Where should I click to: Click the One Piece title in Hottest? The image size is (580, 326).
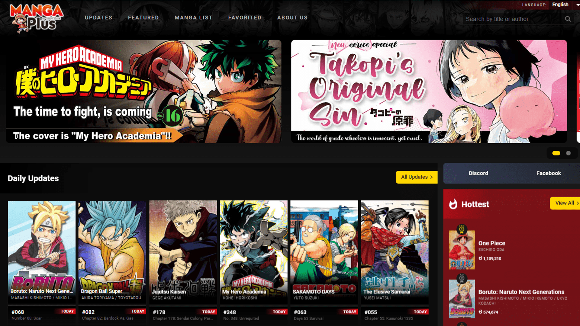pyautogui.click(x=491, y=243)
